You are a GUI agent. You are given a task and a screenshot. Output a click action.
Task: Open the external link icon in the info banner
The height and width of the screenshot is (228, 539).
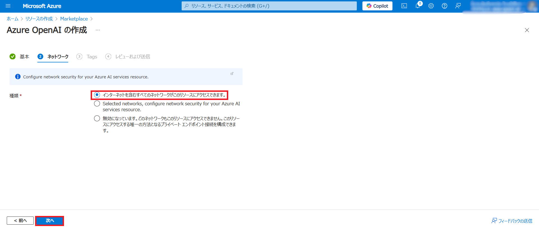(x=232, y=74)
